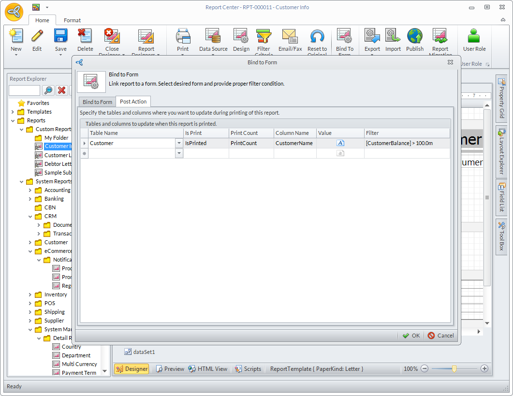The width and height of the screenshot is (513, 396).
Task: Switch to the Bind to Form tab
Action: coord(97,102)
